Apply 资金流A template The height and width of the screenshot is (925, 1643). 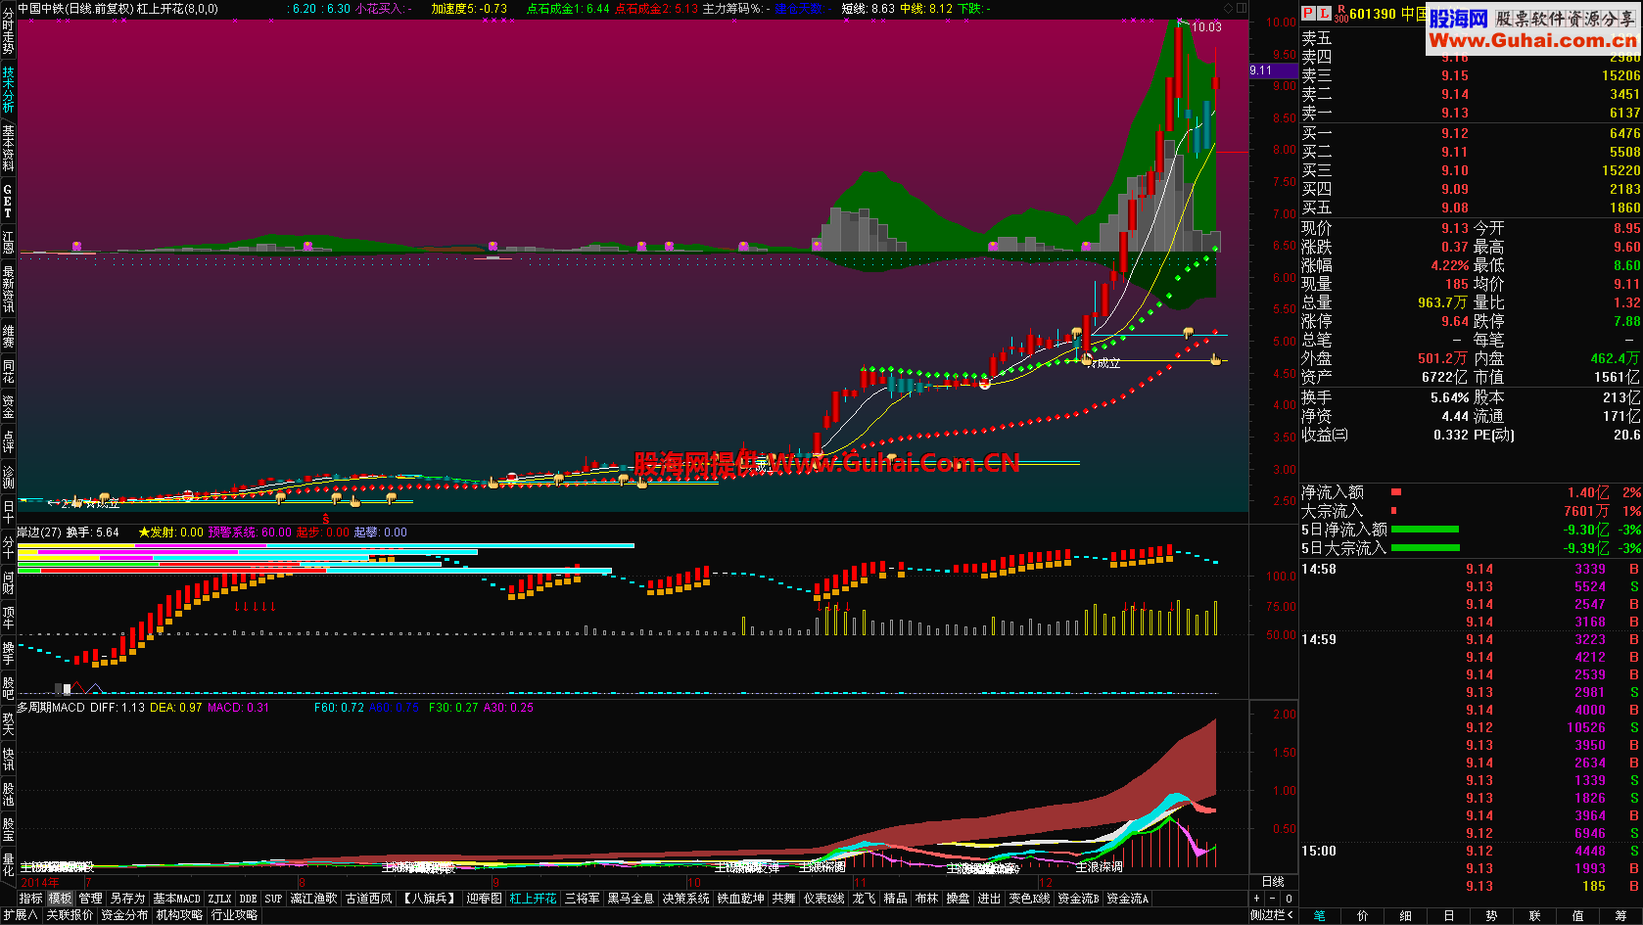click(1128, 899)
